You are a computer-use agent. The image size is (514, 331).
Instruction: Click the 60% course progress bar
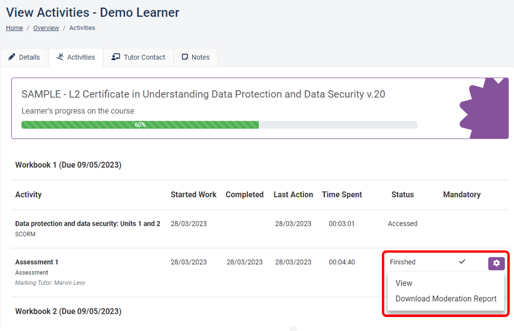coord(219,125)
